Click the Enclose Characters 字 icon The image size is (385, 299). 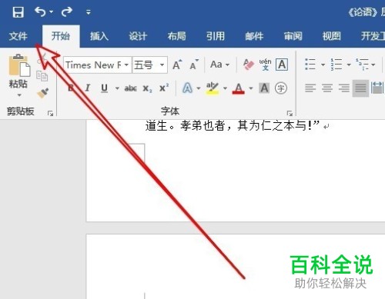pos(281,88)
